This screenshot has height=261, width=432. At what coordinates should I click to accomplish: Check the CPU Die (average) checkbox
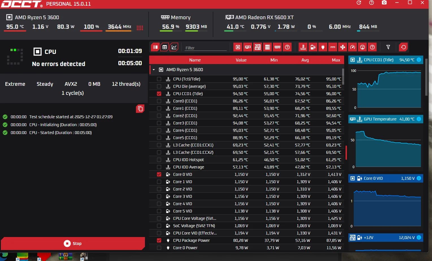coord(159,86)
